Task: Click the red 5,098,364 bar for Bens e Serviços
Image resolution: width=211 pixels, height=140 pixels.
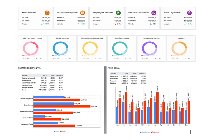Action: click(62, 106)
